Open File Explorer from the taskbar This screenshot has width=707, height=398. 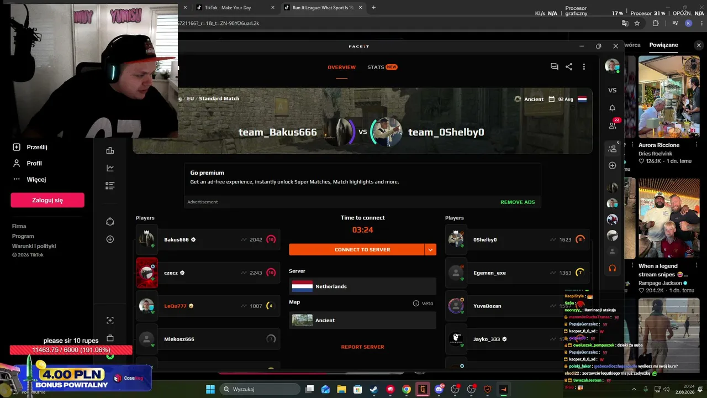point(342,389)
